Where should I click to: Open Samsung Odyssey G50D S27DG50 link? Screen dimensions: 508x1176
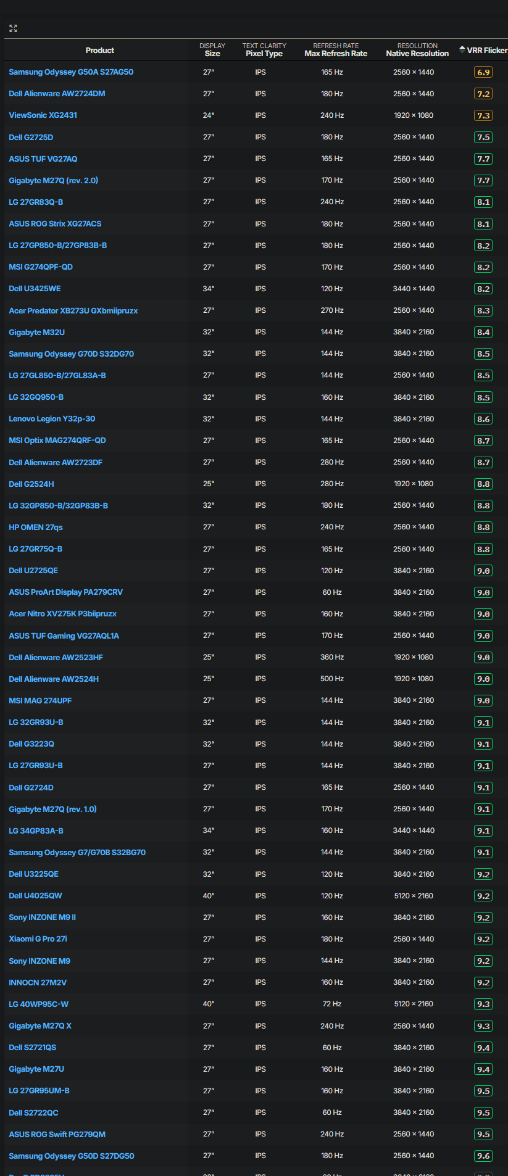click(72, 1156)
